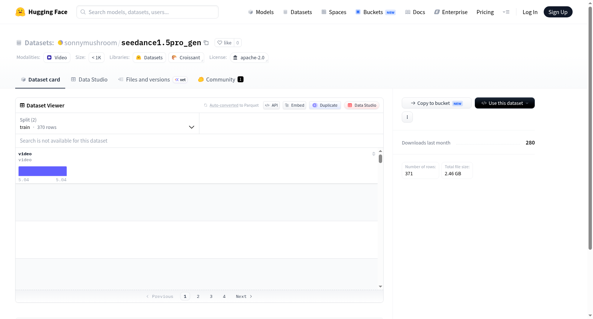Click the Number of rows 371 stat
593x319 pixels.
[x=421, y=170]
